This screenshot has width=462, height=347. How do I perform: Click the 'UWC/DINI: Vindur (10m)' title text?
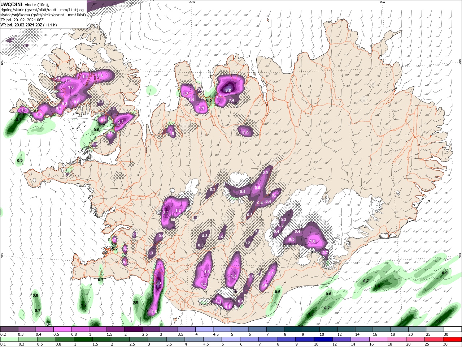point(25,4)
